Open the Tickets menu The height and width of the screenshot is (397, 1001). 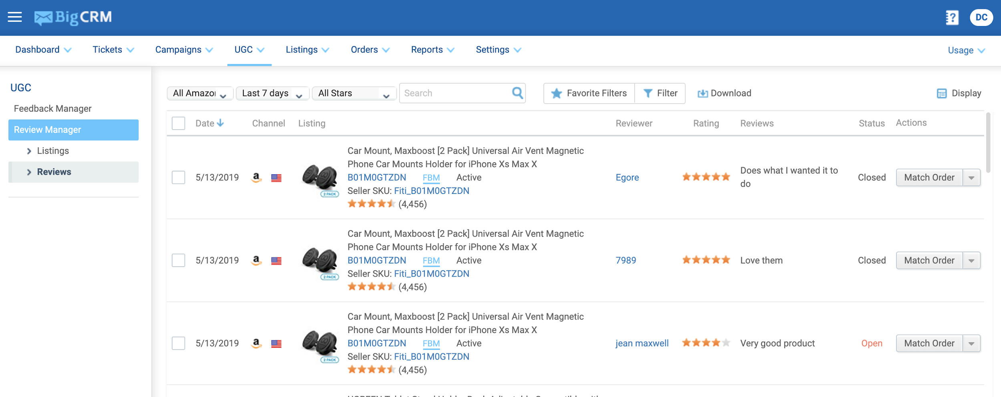(113, 50)
